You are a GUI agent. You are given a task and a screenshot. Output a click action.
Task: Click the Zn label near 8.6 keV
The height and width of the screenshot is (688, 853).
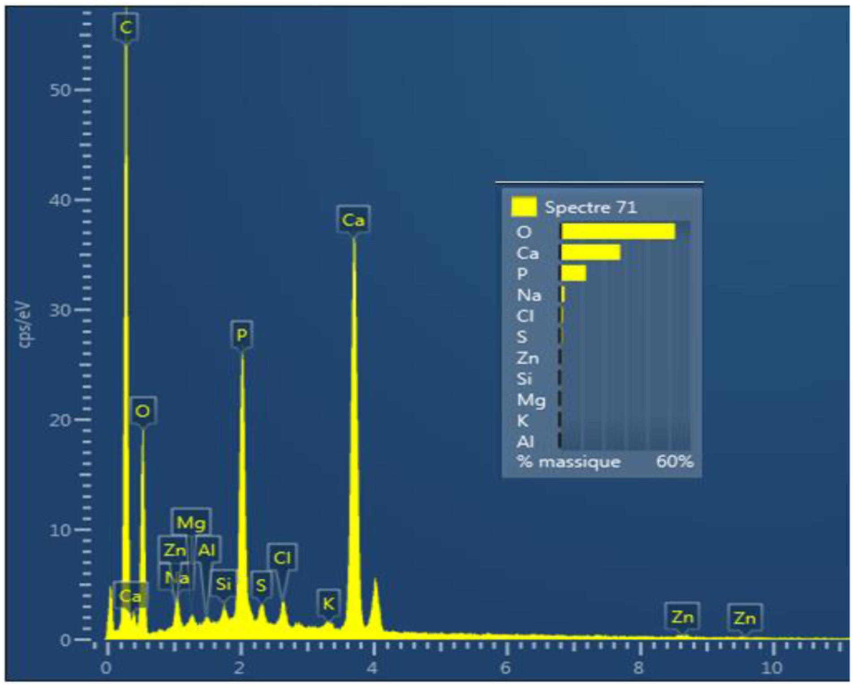click(x=682, y=617)
